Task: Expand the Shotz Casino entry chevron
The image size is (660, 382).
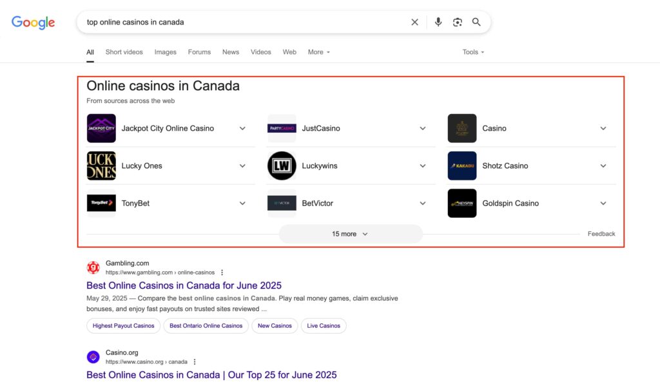Action: [x=603, y=166]
